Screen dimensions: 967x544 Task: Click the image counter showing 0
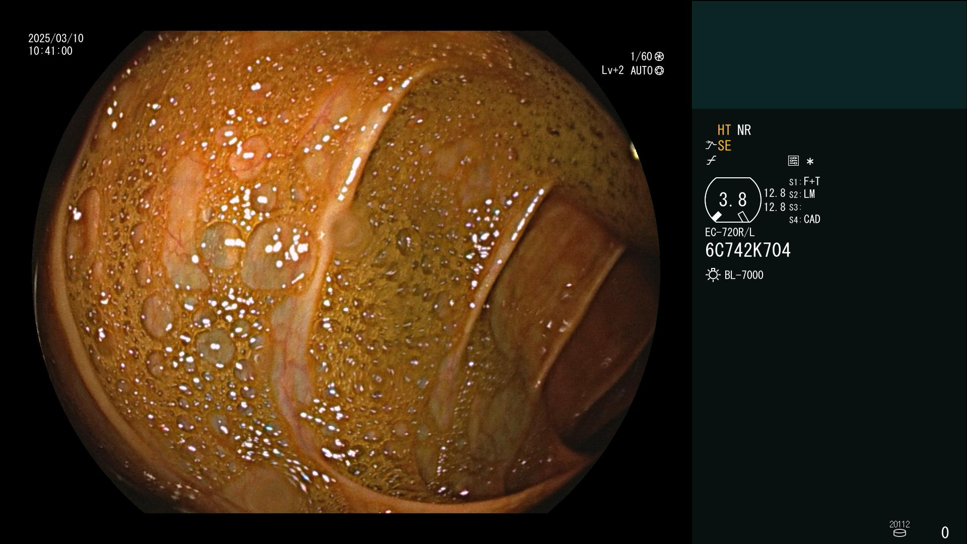945,532
